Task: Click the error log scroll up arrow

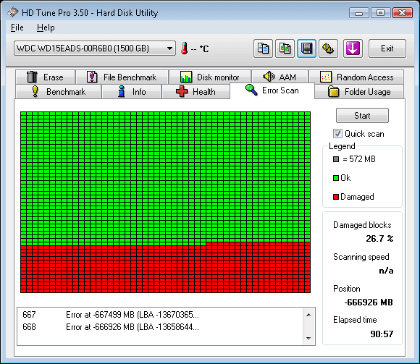Action: pos(308,315)
